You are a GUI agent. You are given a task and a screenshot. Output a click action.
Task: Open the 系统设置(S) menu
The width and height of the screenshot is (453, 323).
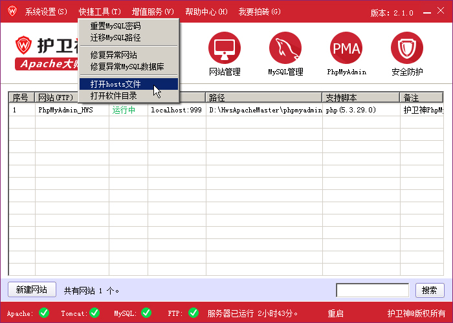click(x=46, y=12)
